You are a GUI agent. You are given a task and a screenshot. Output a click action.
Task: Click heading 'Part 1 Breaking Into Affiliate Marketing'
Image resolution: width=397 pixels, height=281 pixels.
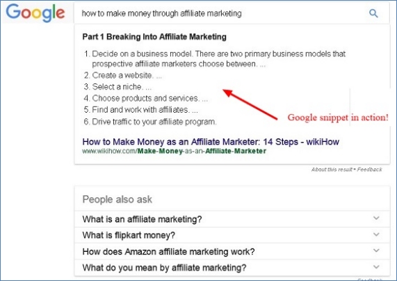[x=154, y=37]
